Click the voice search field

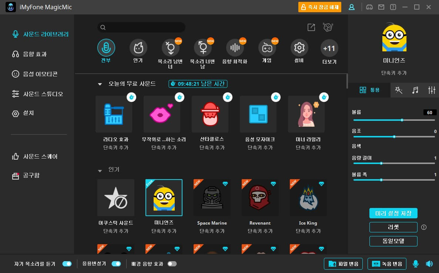(141, 27)
